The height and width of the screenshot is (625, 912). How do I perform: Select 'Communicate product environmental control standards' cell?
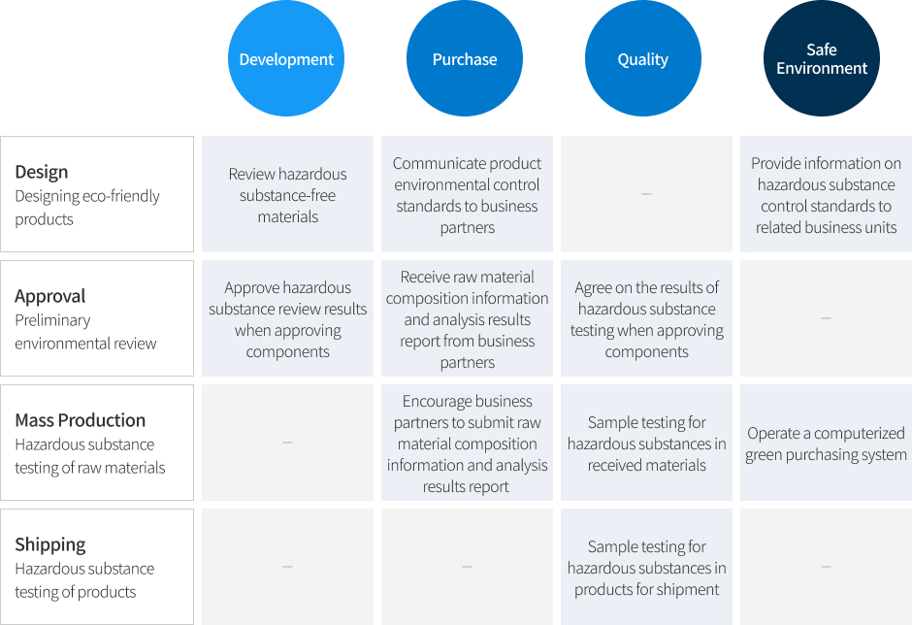click(467, 194)
